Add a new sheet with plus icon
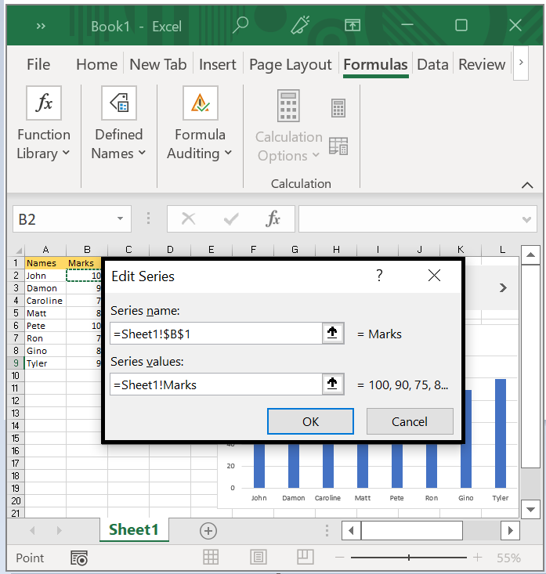The width and height of the screenshot is (546, 574). click(208, 531)
